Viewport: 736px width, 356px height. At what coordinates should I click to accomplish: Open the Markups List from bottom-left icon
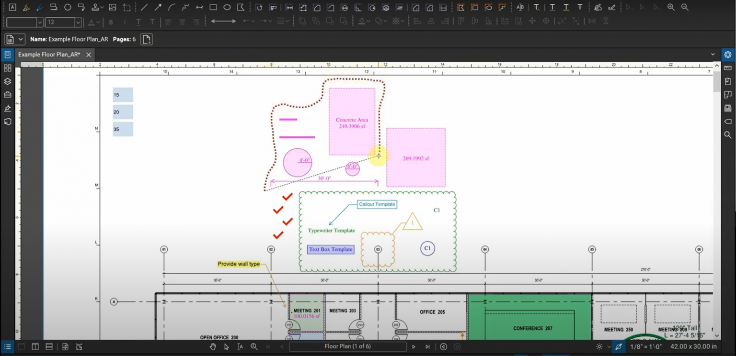click(x=7, y=346)
